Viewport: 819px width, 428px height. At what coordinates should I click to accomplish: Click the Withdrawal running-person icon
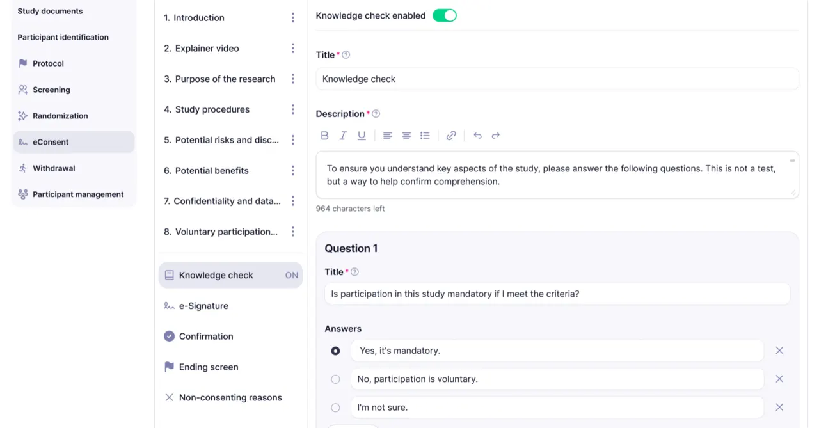click(23, 168)
